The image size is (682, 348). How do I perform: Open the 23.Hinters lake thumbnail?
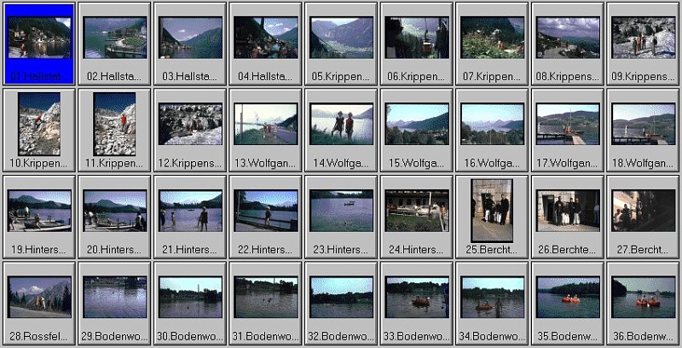341,211
